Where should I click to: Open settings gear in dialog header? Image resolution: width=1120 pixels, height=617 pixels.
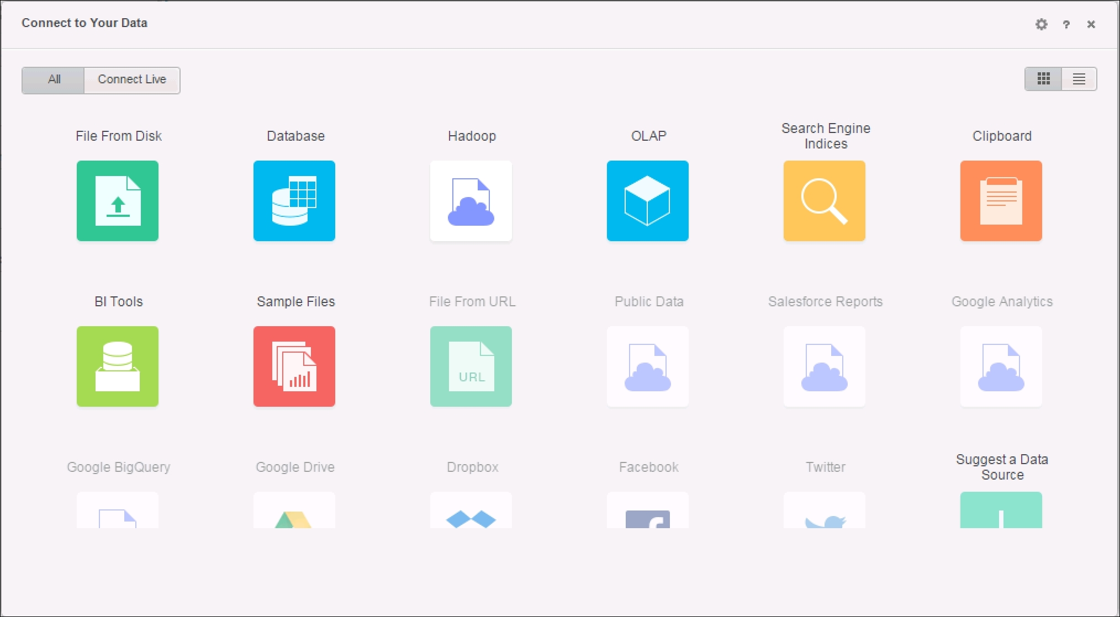[x=1041, y=24]
